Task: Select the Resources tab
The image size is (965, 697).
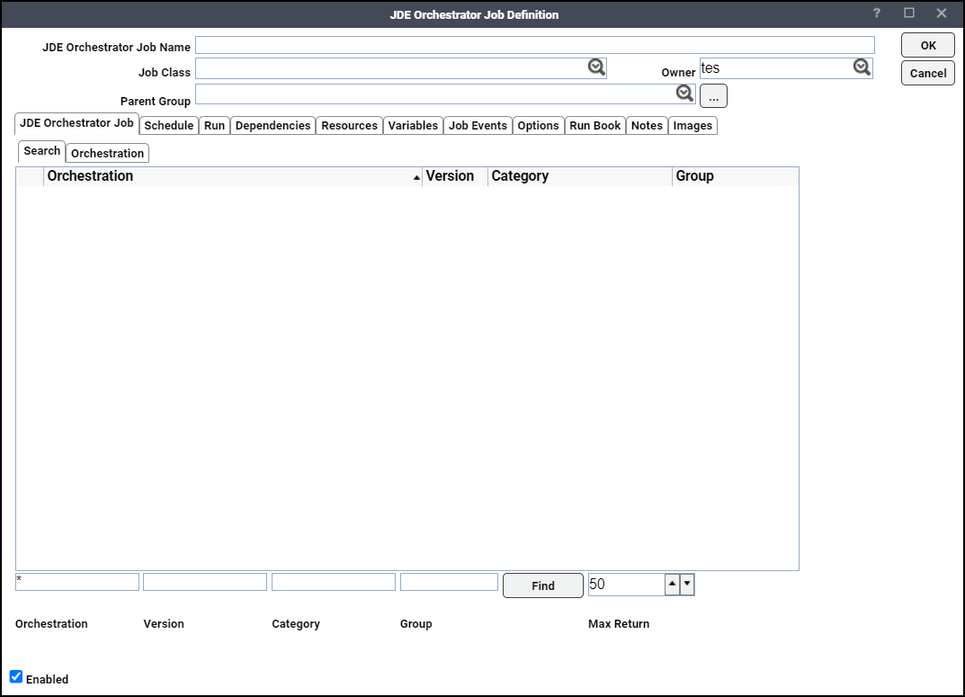Action: 349,126
